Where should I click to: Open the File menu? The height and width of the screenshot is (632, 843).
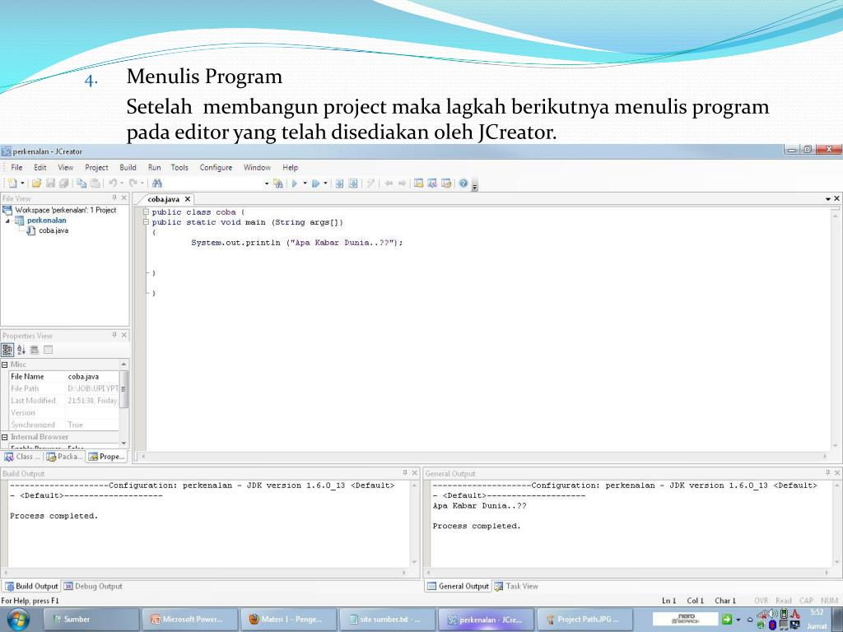pos(16,167)
